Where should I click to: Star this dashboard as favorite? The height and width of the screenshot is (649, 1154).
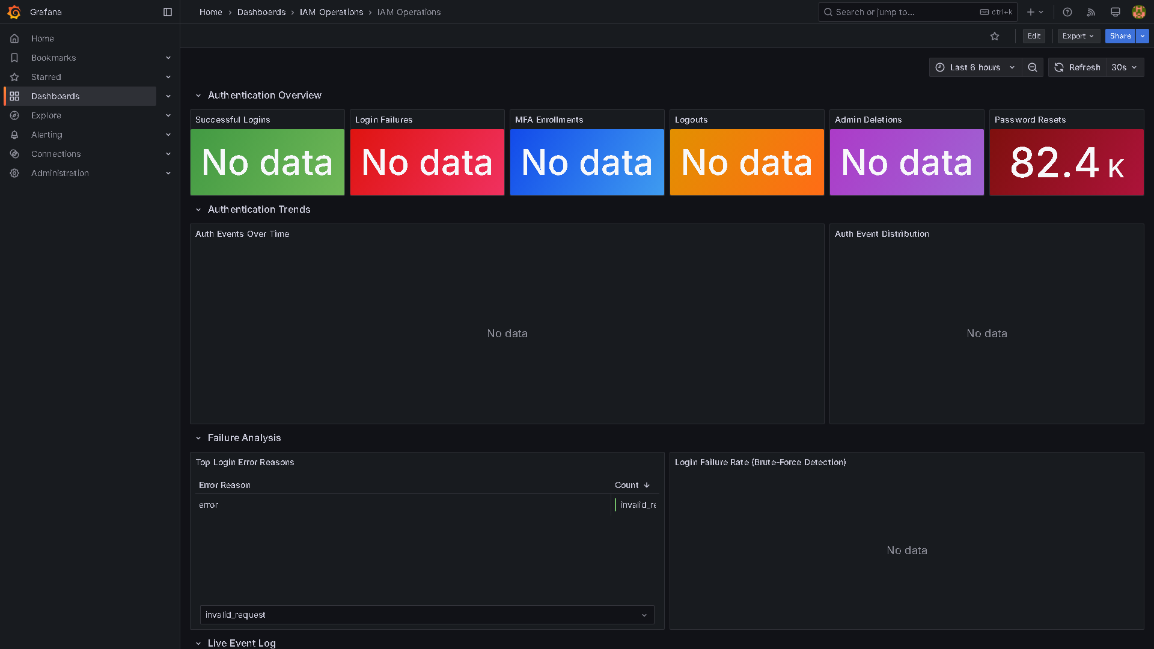(x=995, y=36)
